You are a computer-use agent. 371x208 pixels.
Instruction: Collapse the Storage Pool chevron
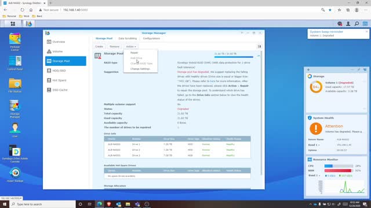[x=259, y=56]
